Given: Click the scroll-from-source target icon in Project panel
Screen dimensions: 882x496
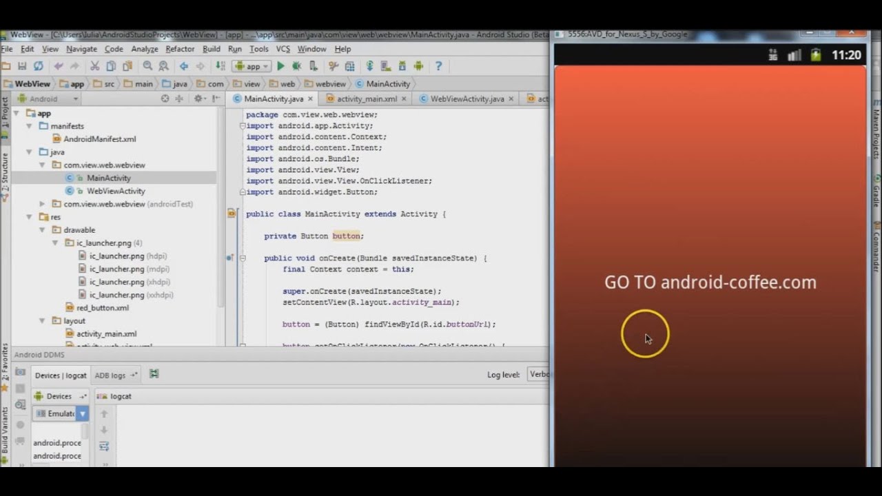Looking at the screenshot, I should [x=165, y=99].
